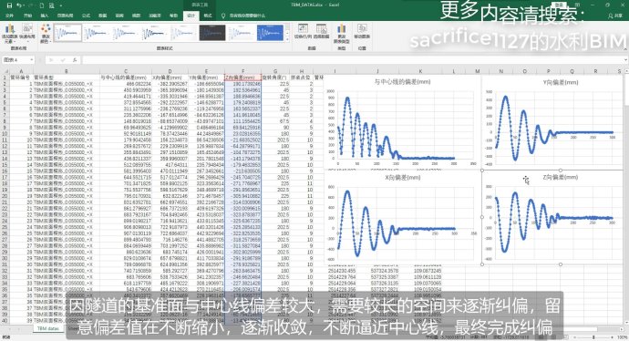This screenshot has height=341, width=629.
Task: Click Change Chart Type (更改图表类型) icon
Action: (x=341, y=33)
